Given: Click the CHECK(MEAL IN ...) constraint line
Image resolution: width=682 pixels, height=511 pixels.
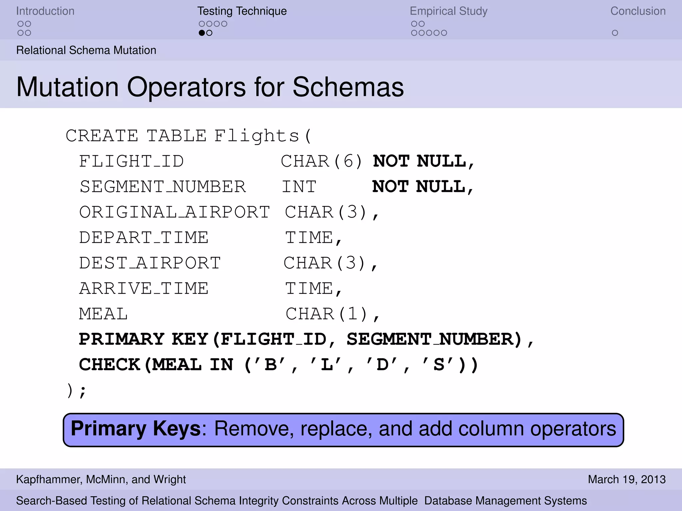Looking at the screenshot, I should (x=279, y=365).
